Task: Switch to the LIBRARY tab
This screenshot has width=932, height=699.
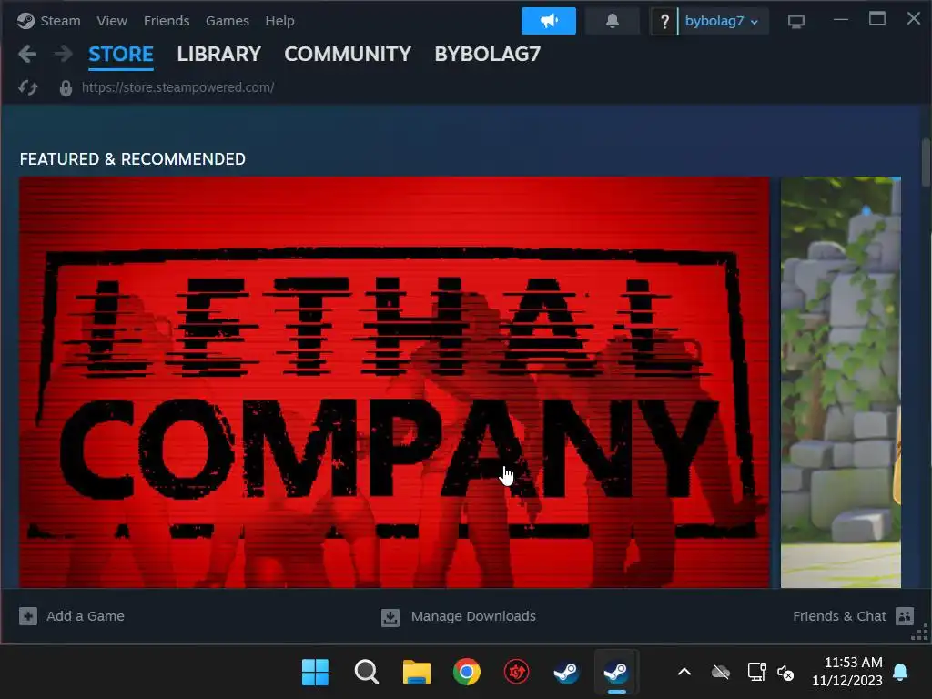Action: [218, 54]
